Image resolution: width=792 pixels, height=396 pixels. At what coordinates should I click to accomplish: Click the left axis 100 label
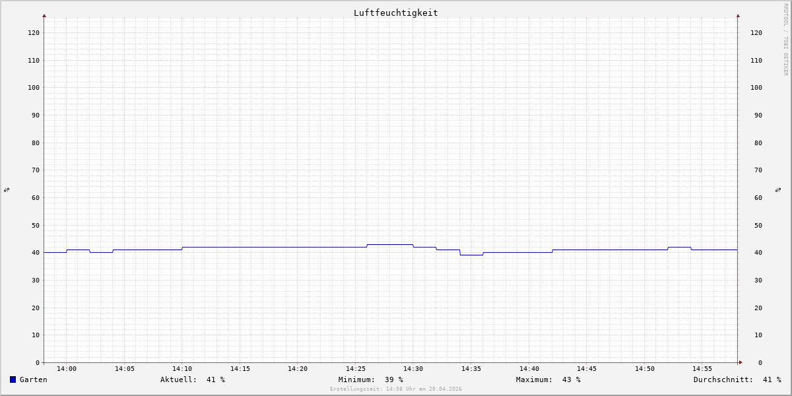[x=34, y=87]
